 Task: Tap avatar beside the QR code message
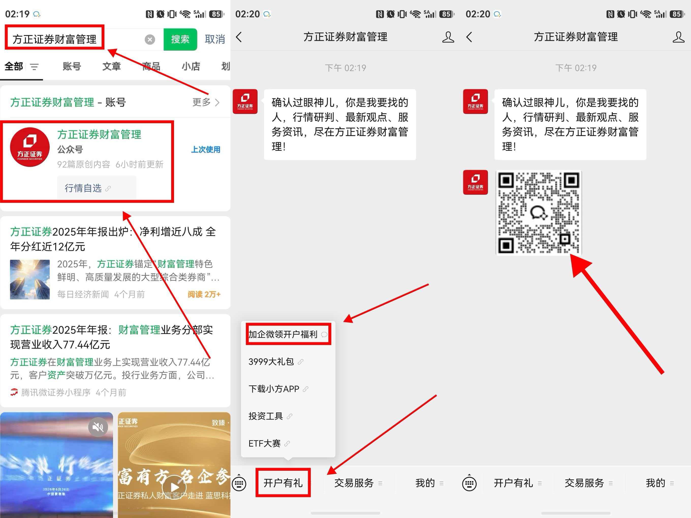tap(476, 182)
